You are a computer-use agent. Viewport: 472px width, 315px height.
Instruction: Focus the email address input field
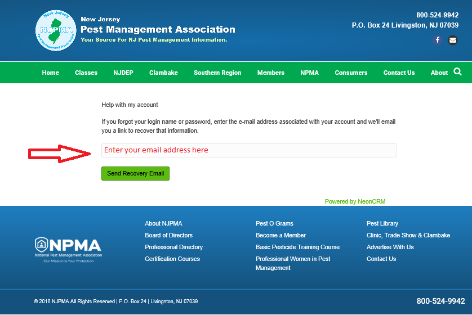pos(249,150)
